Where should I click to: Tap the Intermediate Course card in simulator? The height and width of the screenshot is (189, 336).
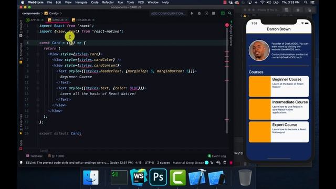279,109
